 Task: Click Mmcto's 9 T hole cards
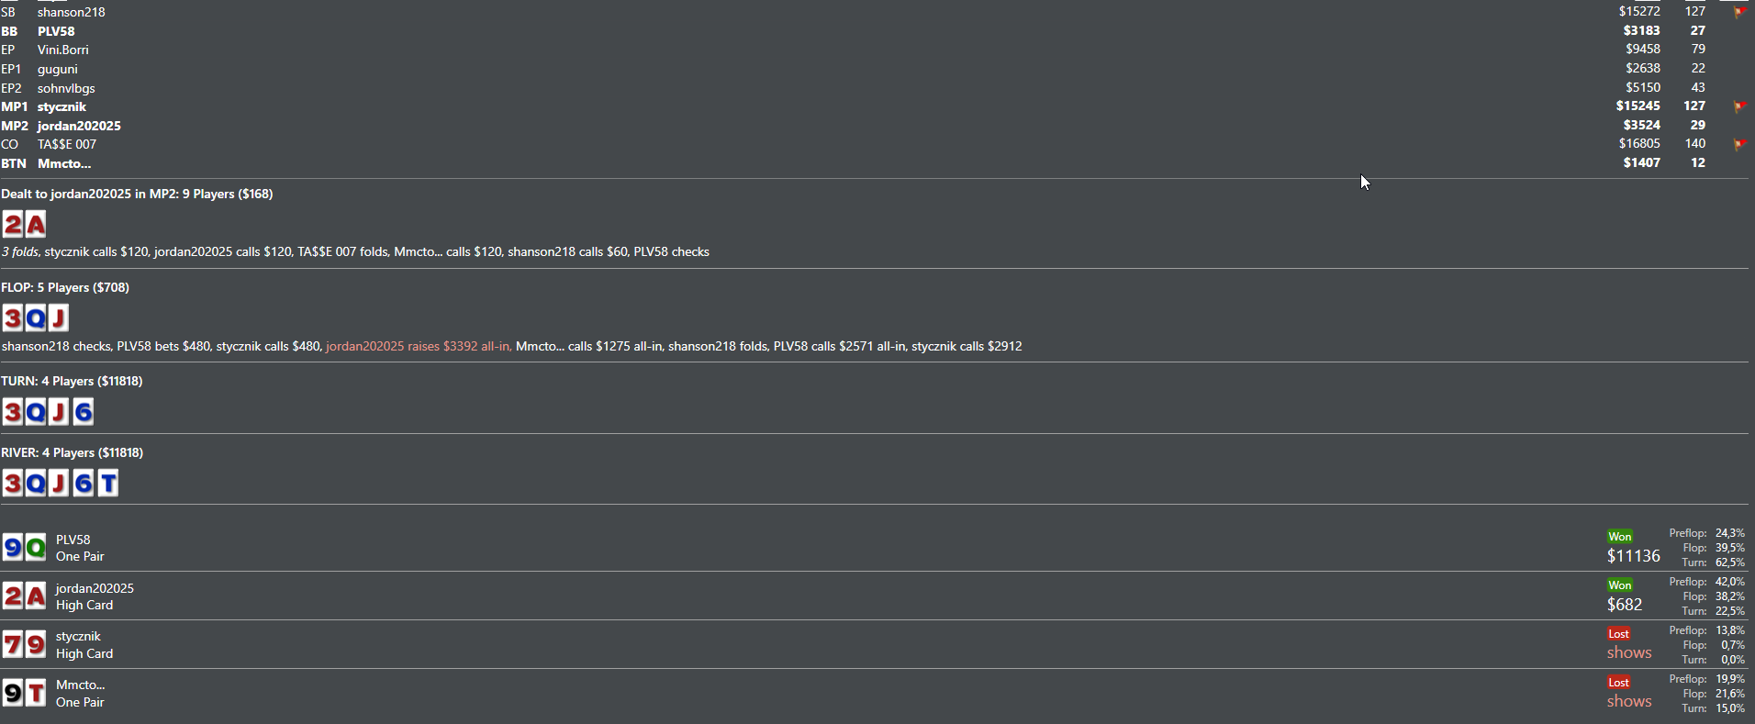(x=25, y=693)
